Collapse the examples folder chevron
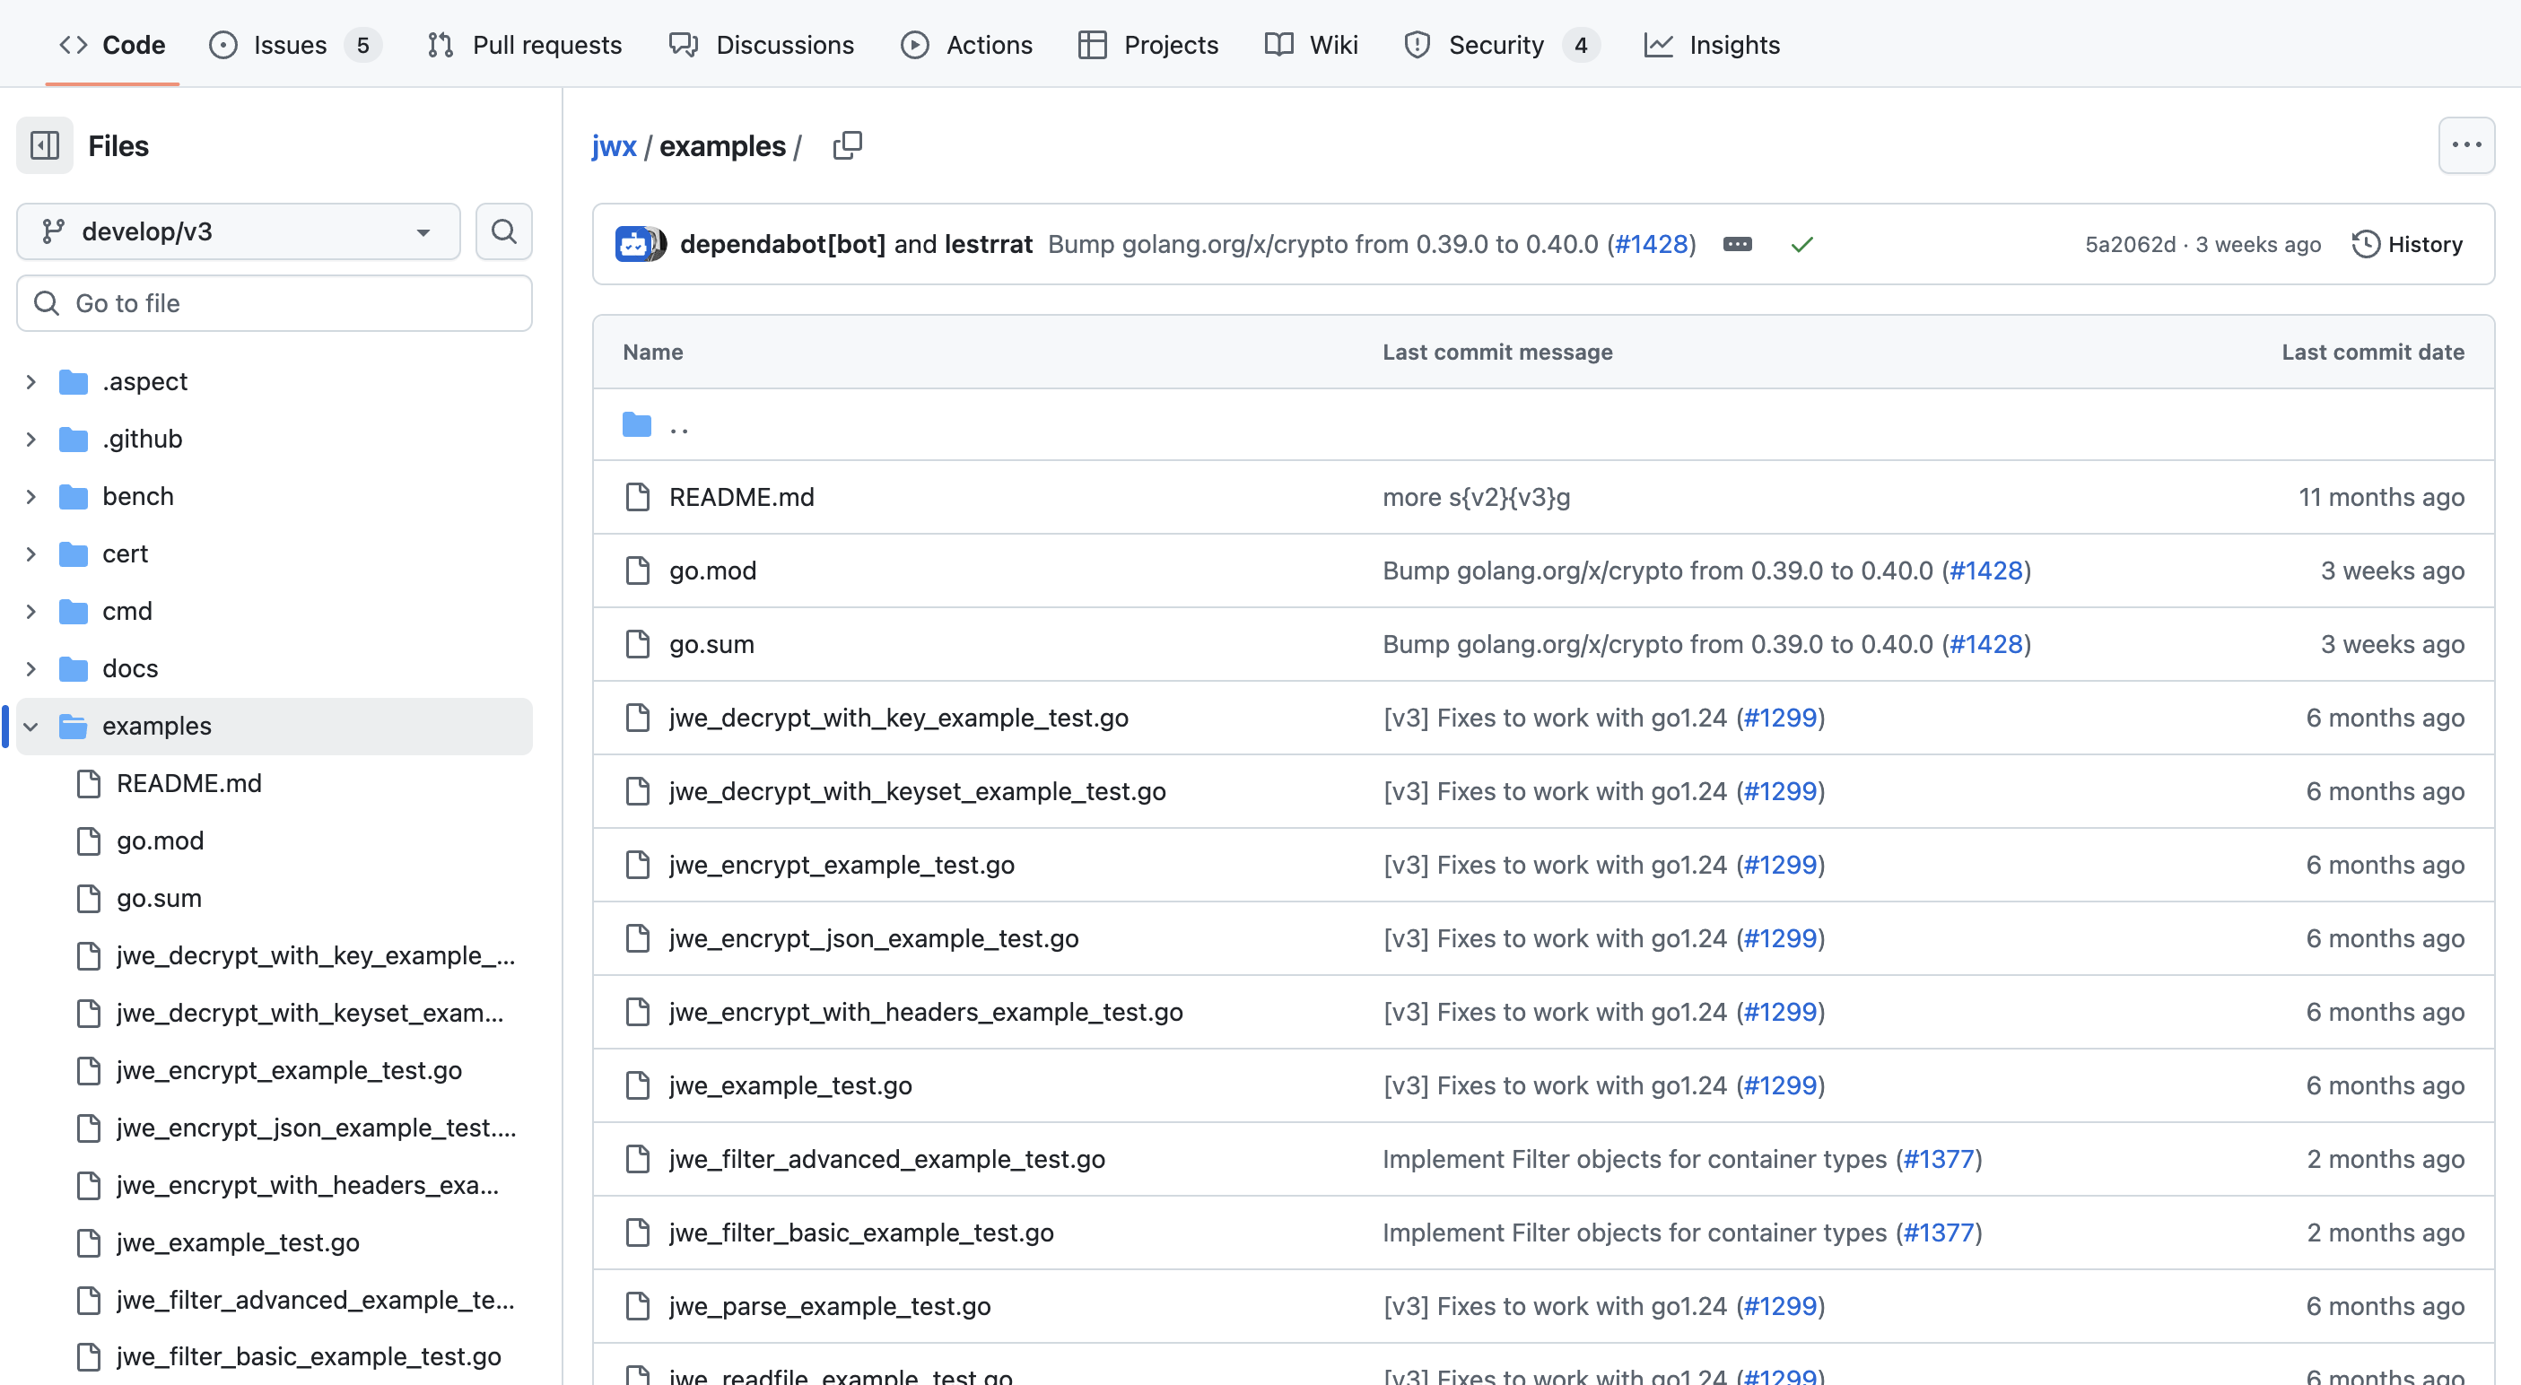Viewport: 2521px width, 1385px height. pyautogui.click(x=31, y=727)
